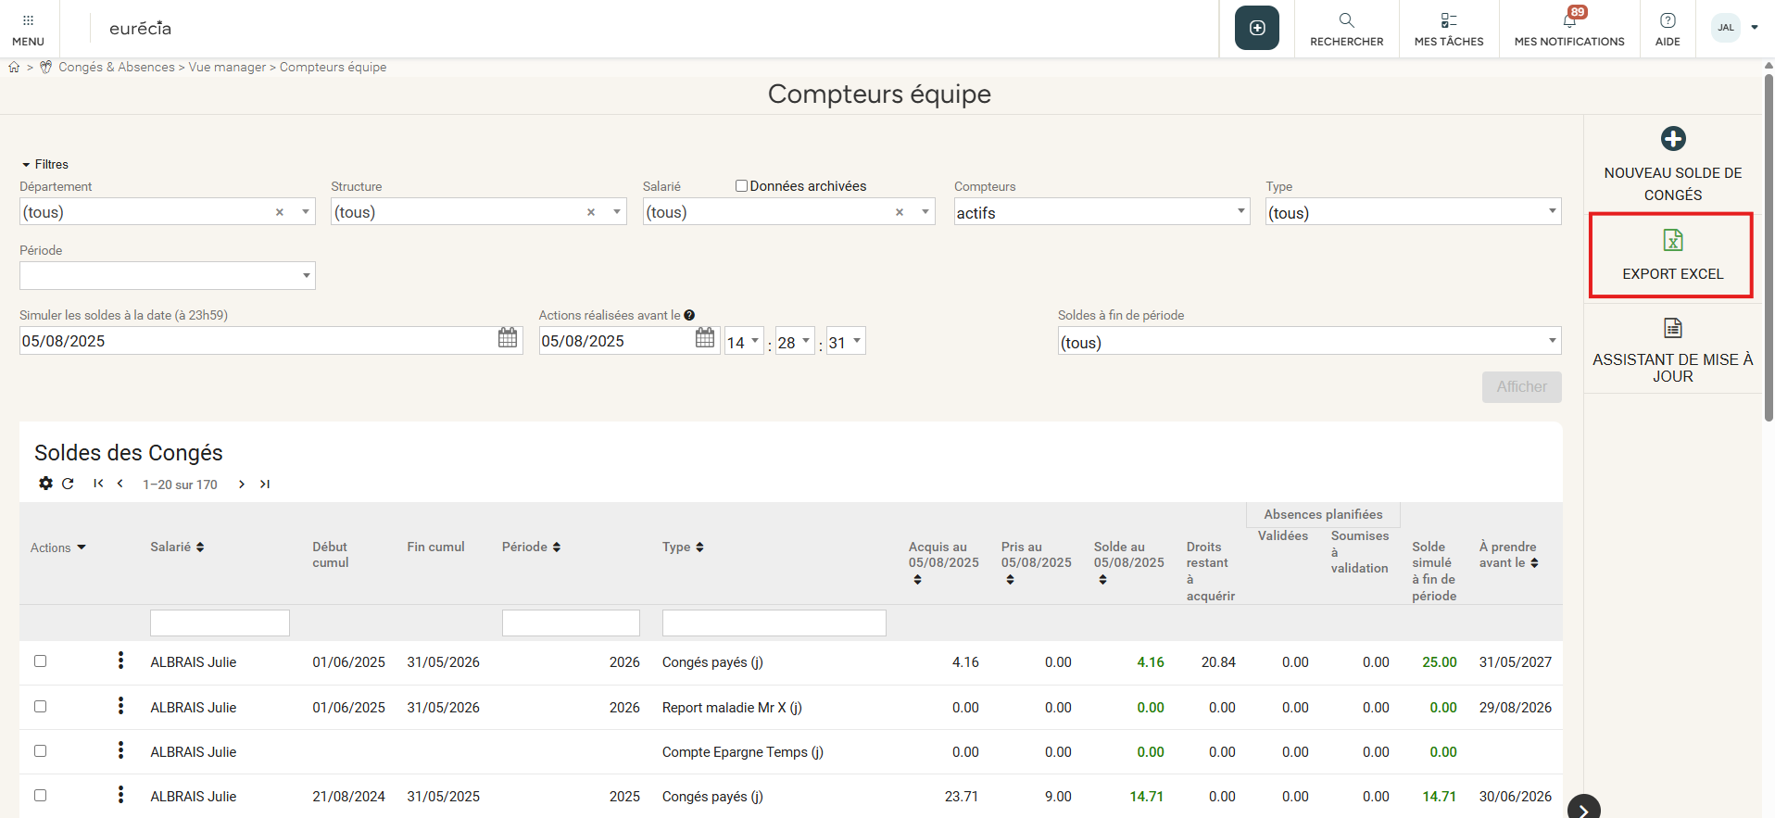Enable the Données archivées checkbox
The image size is (1775, 818).
point(741,186)
